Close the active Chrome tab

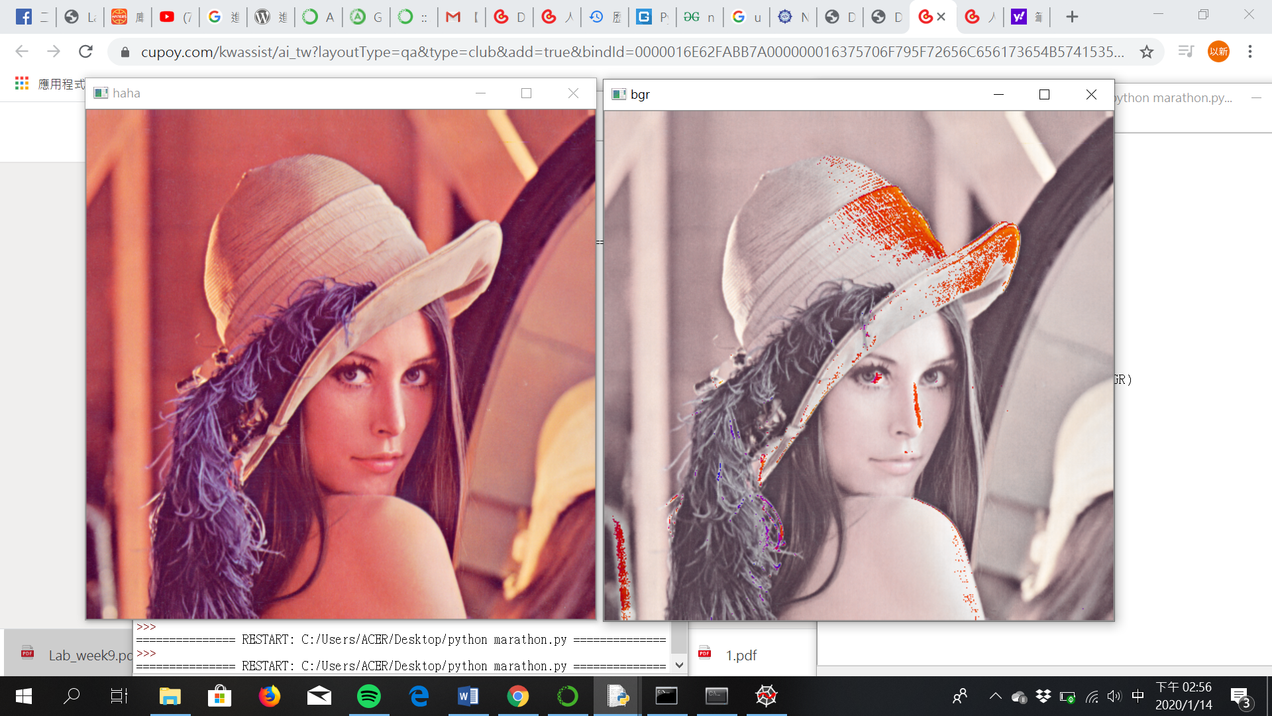point(941,17)
